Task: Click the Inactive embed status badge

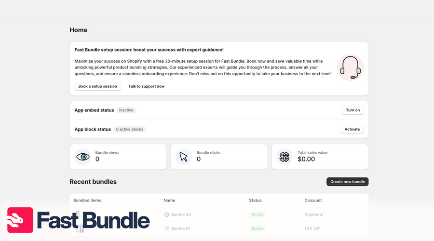Action: (x=126, y=110)
